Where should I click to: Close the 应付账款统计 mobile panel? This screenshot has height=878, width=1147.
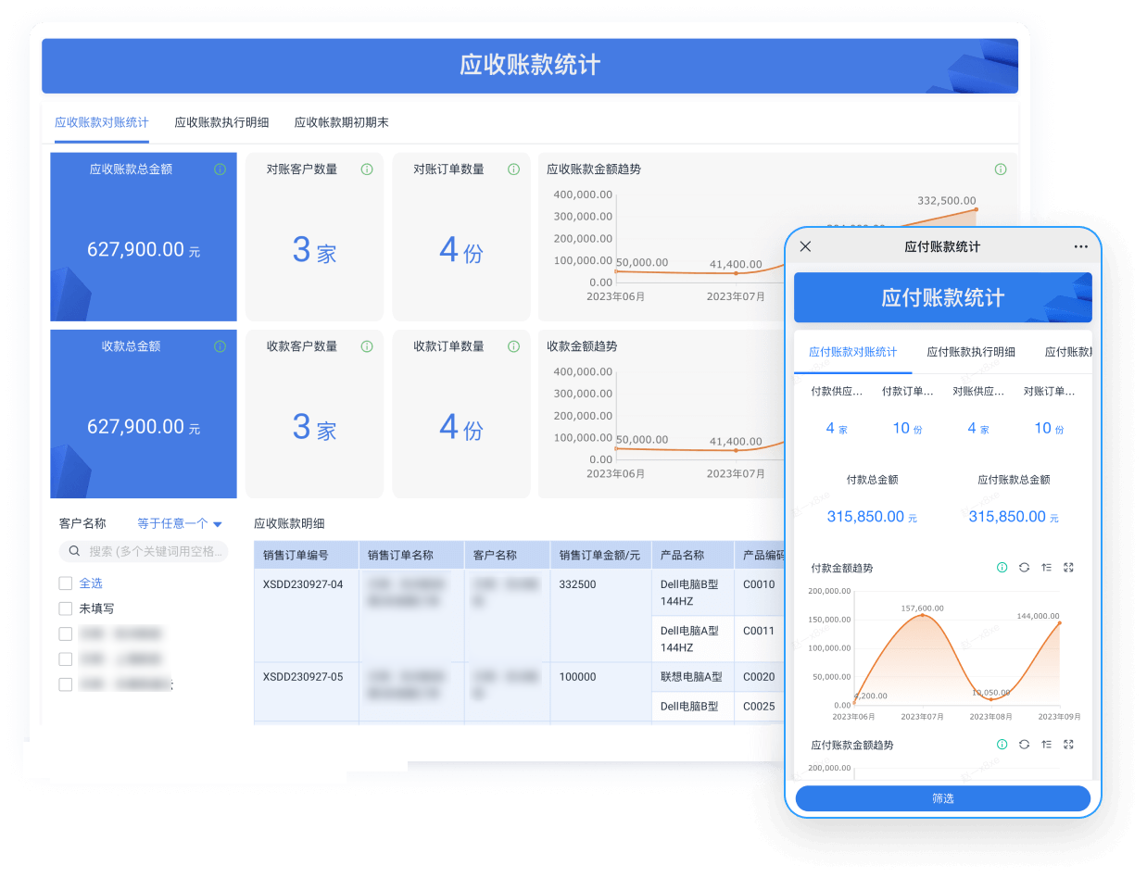(805, 246)
